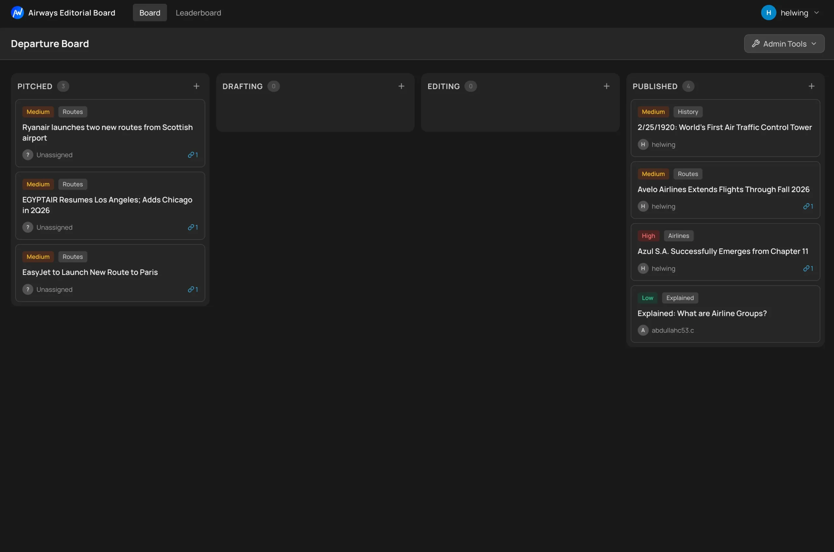The width and height of the screenshot is (834, 552).
Task: Click Routes tag on Ryanair card
Action: 73,112
